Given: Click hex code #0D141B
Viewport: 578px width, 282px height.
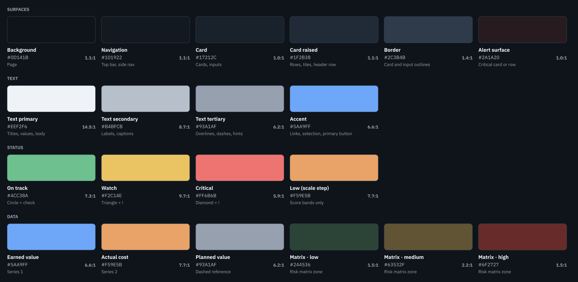Looking at the screenshot, I should [x=18, y=57].
